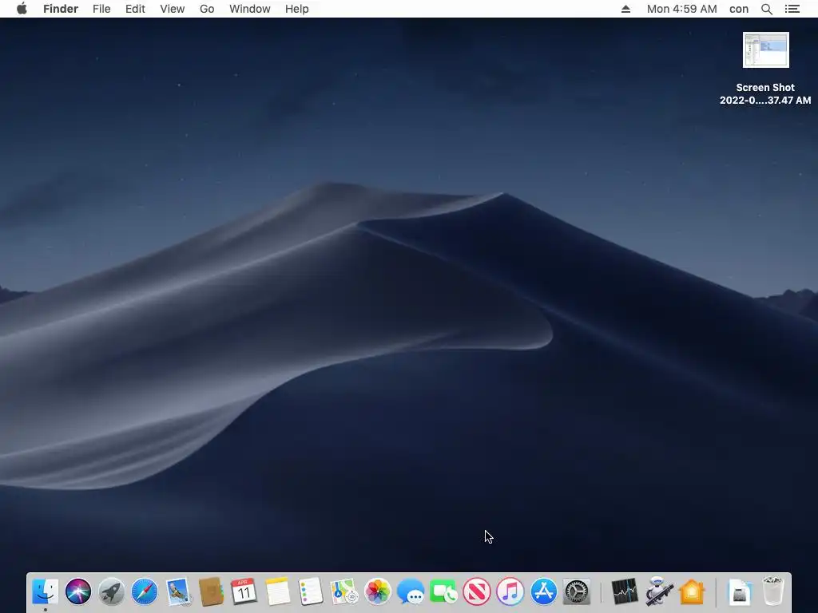Open the Help menu
This screenshot has height=613, width=818.
tap(297, 9)
